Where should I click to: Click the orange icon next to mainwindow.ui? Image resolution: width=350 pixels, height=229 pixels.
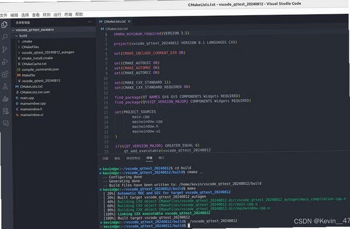click(x=17, y=115)
